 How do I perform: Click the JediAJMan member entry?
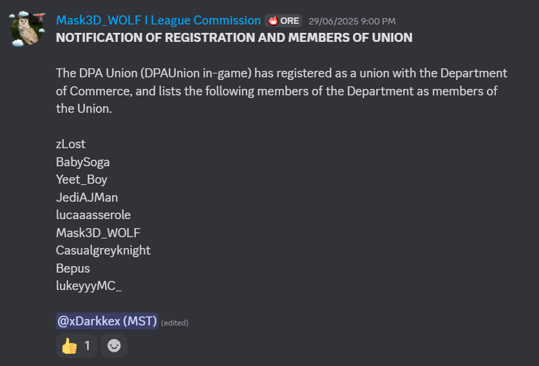87,197
